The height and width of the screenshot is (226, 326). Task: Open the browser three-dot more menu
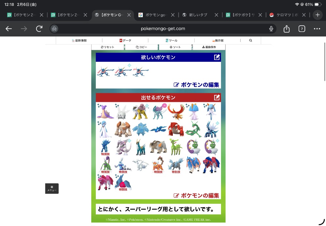click(317, 29)
